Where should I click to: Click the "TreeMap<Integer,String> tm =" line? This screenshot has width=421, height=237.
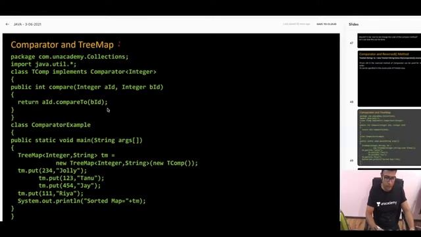pos(66,155)
